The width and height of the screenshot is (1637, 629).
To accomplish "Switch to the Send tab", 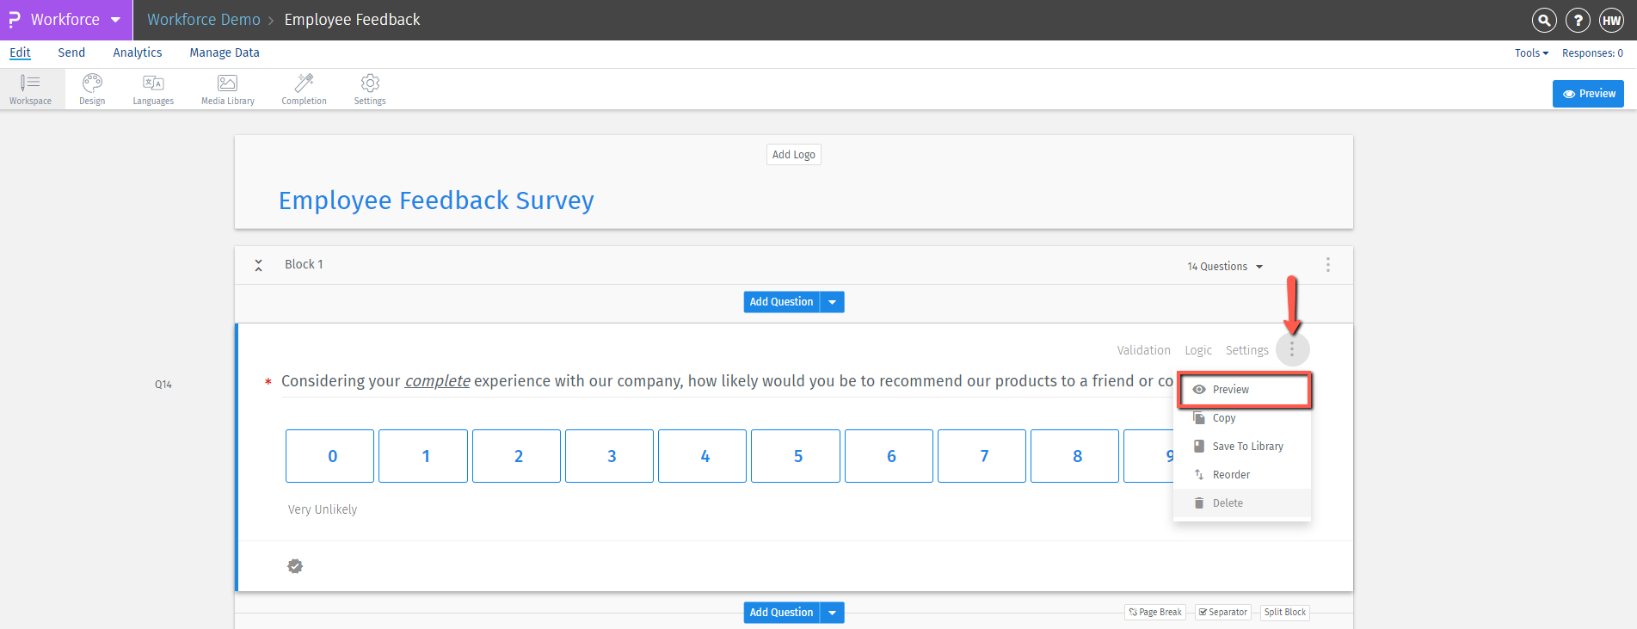I will pyautogui.click(x=71, y=52).
